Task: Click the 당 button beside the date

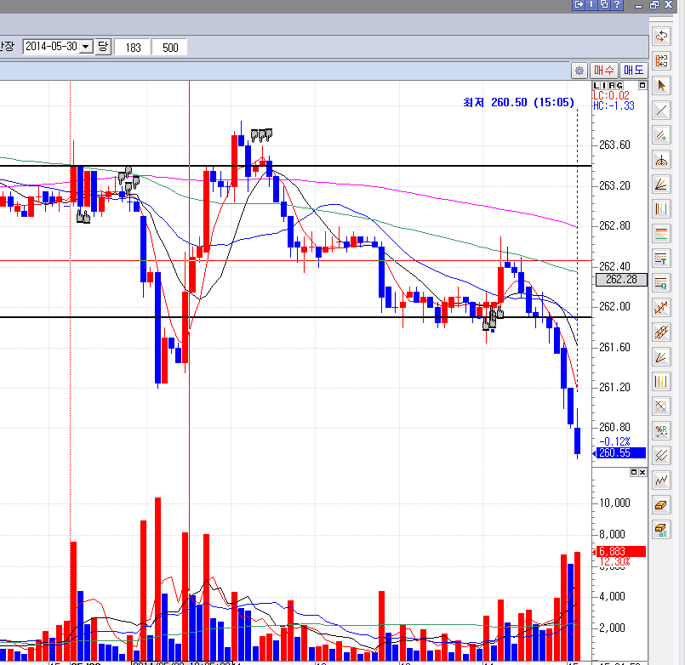Action: 103,46
